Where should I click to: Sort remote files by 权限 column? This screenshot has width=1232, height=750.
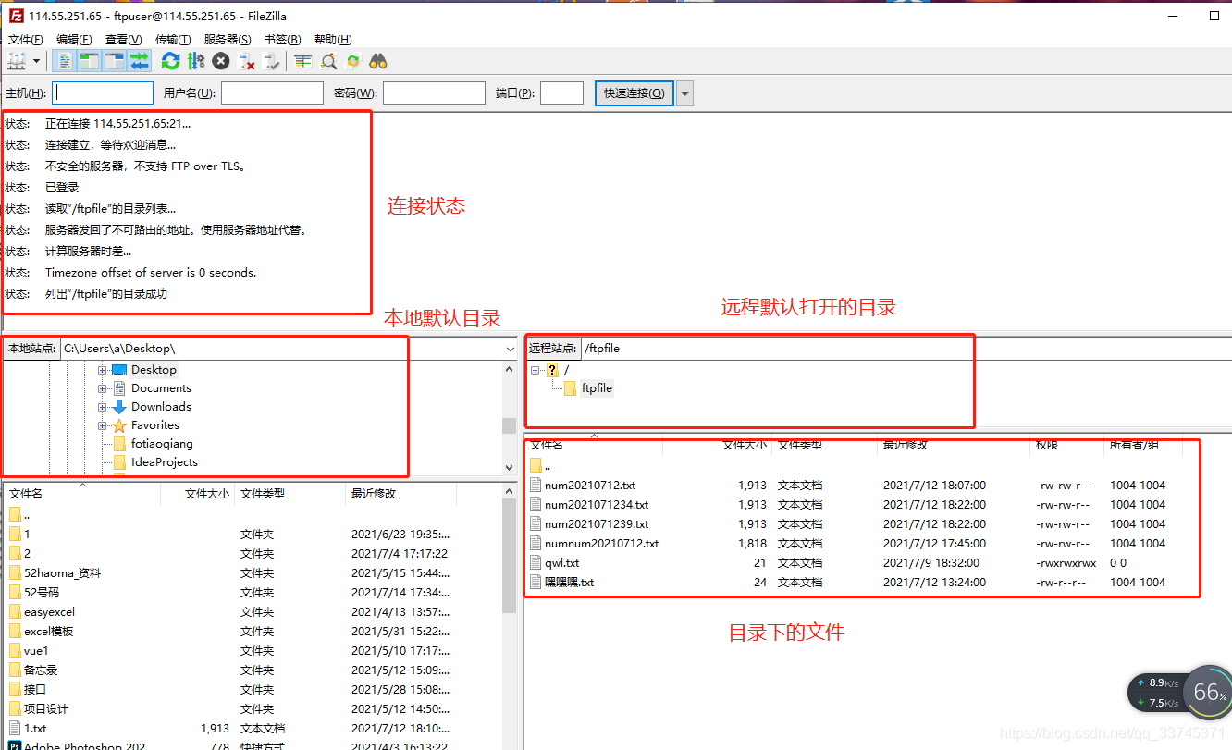1067,445
